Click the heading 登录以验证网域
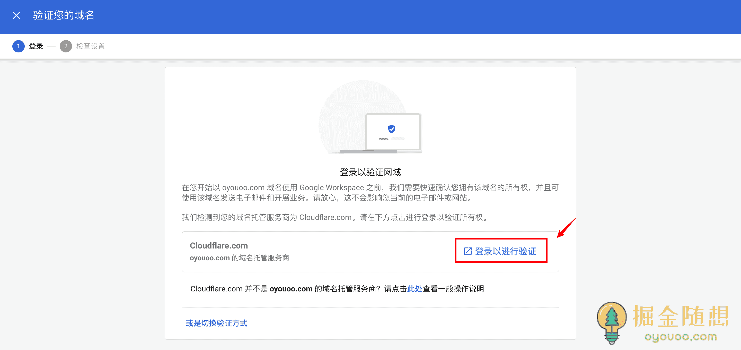The width and height of the screenshot is (741, 350). click(x=370, y=172)
